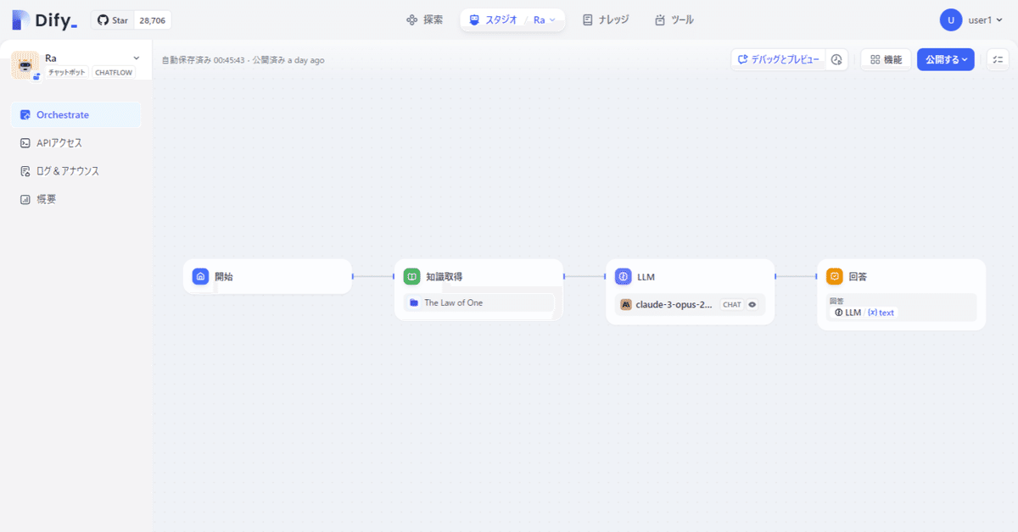Click the checklist icon beside 公開する
The width and height of the screenshot is (1018, 532).
998,59
